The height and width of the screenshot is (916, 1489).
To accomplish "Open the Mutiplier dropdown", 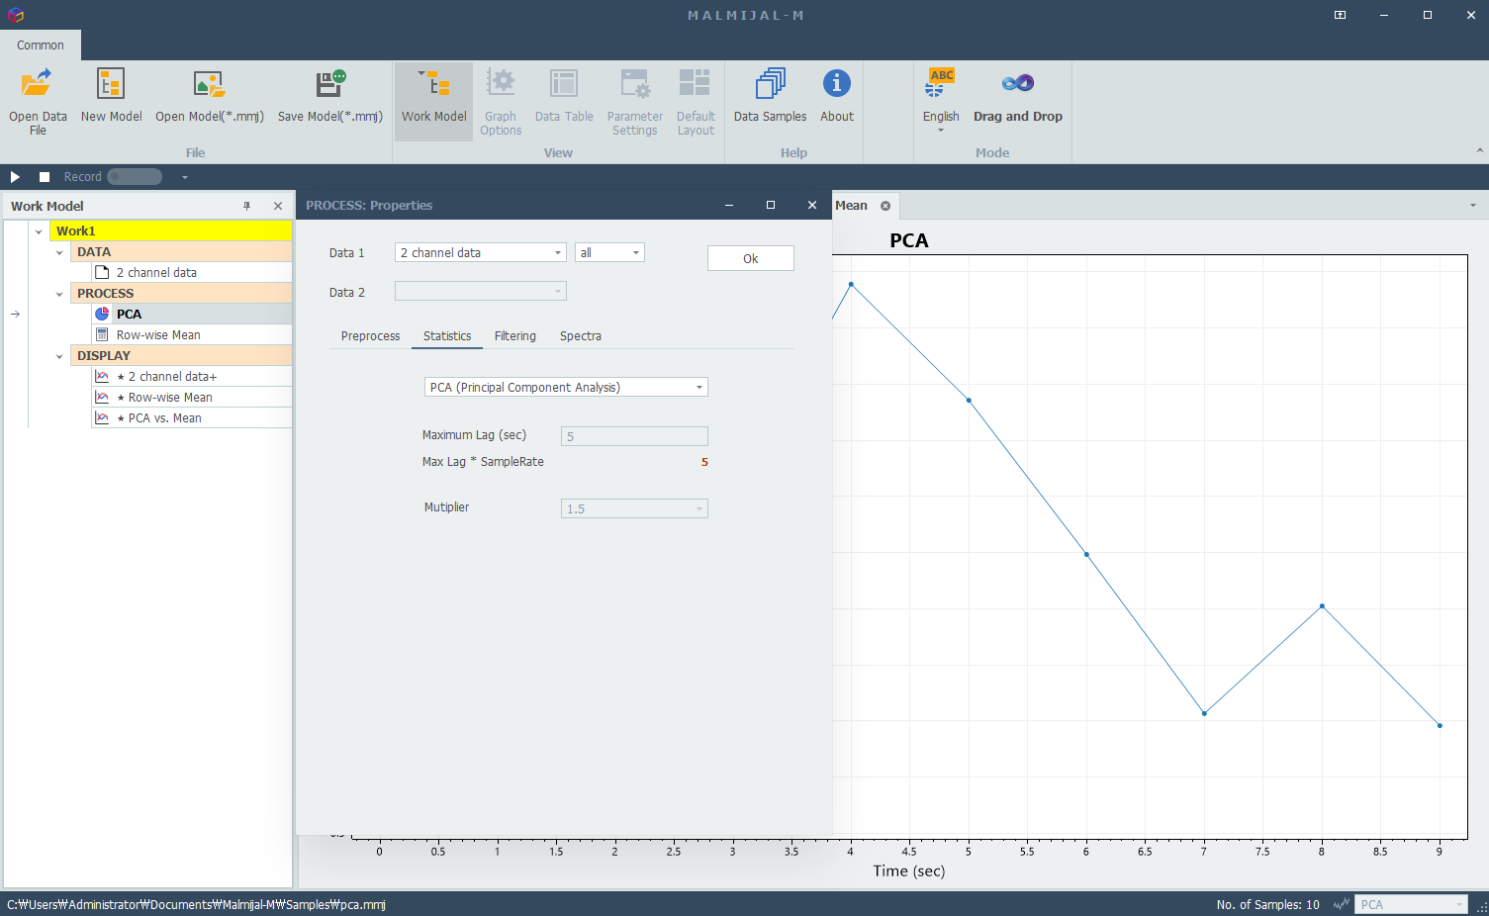I will click(x=634, y=508).
